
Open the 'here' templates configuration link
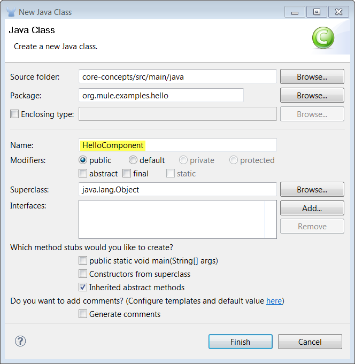pyautogui.click(x=274, y=301)
